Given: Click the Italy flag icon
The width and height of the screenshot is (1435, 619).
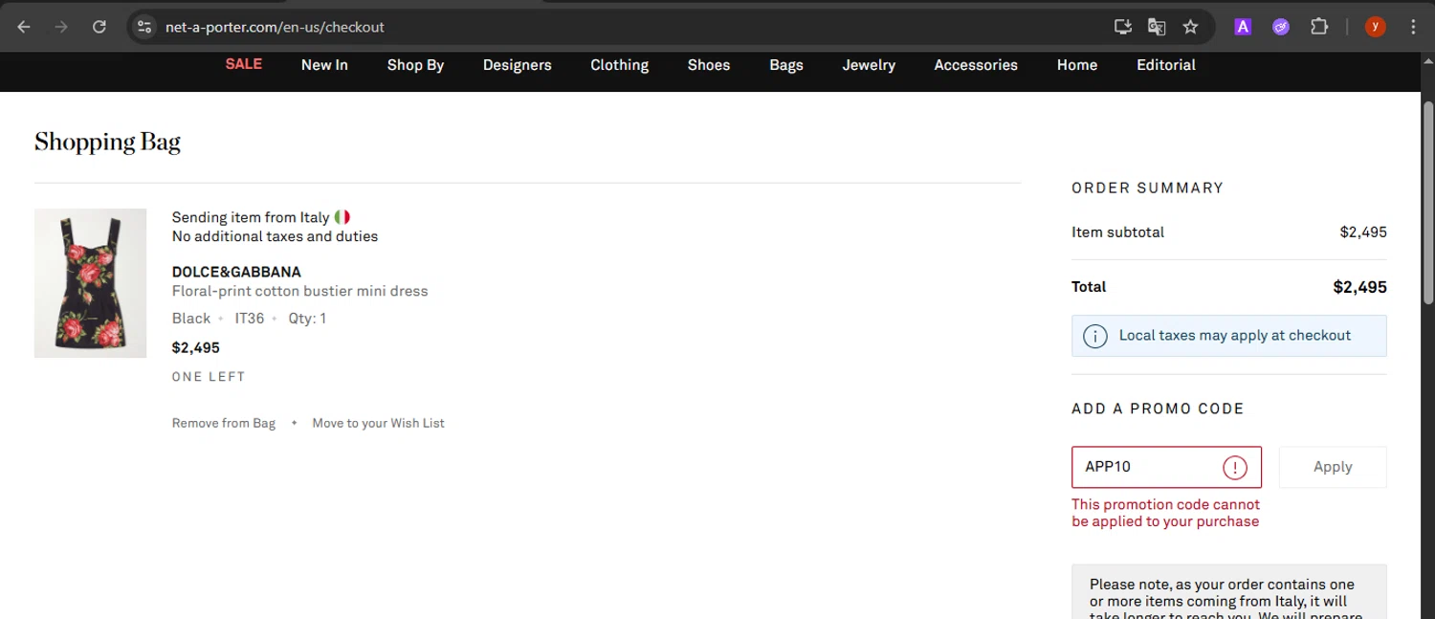Looking at the screenshot, I should point(342,217).
